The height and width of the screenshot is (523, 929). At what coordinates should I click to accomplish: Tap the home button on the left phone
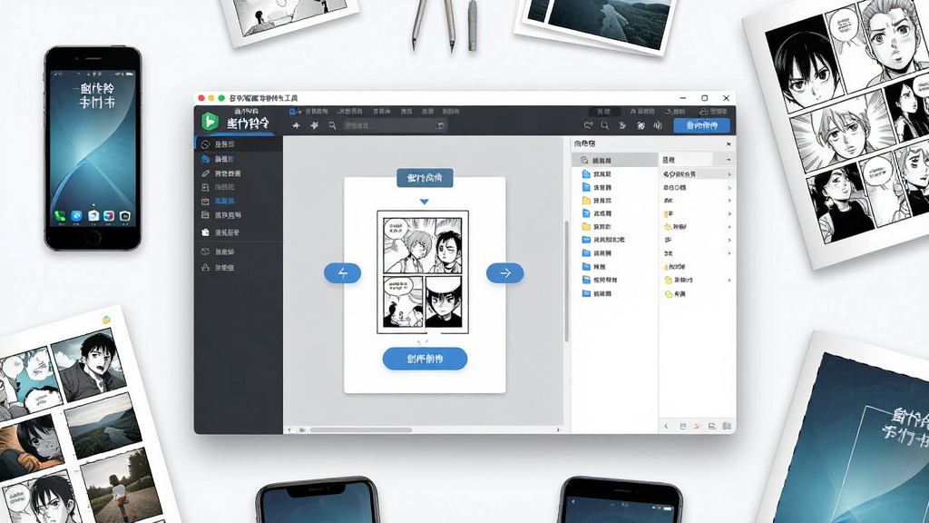click(93, 237)
